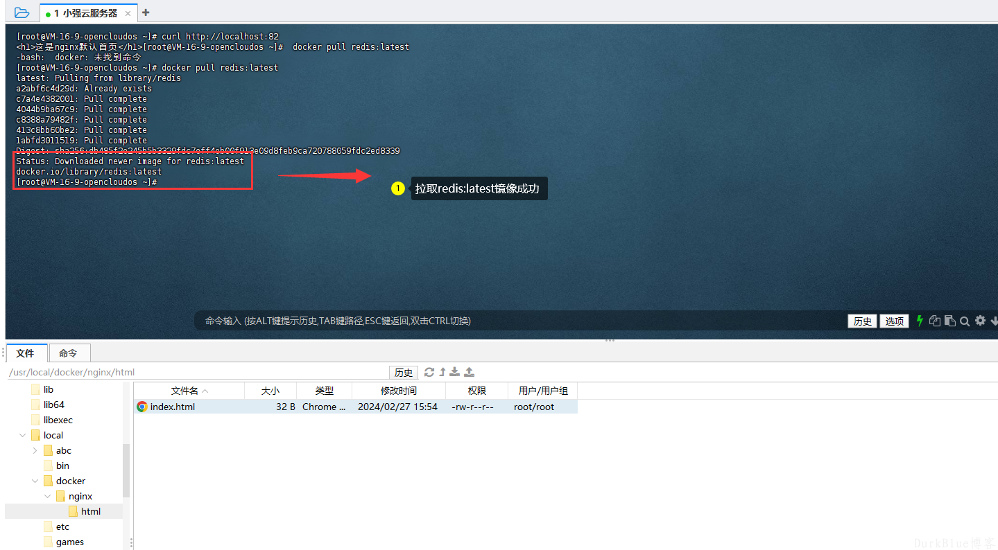Sort by 权限 column header
Screen dimensions: 998x550
pyautogui.click(x=477, y=391)
